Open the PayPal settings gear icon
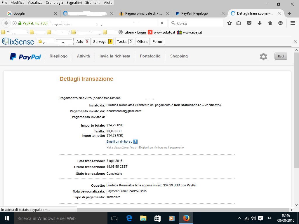 pyautogui.click(x=263, y=57)
